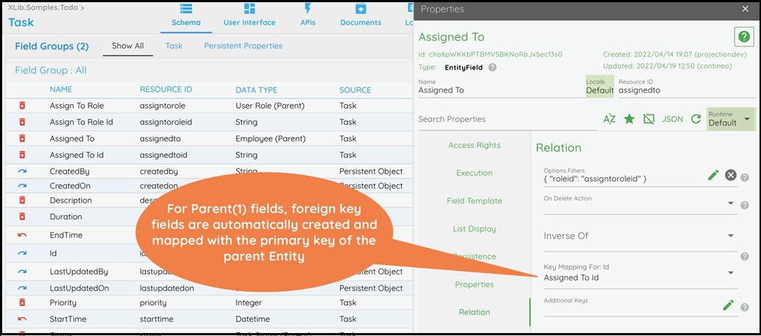The height and width of the screenshot is (336, 761).
Task: Open the Inverse Of dropdown
Action: 731,235
